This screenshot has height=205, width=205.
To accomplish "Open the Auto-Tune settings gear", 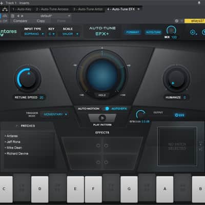I will coord(193,32).
